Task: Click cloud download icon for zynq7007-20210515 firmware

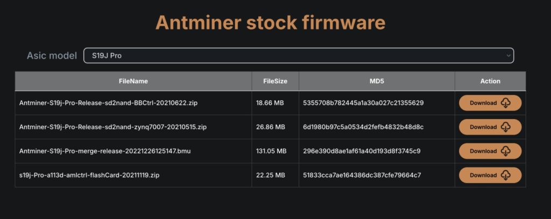Action: tap(505, 127)
